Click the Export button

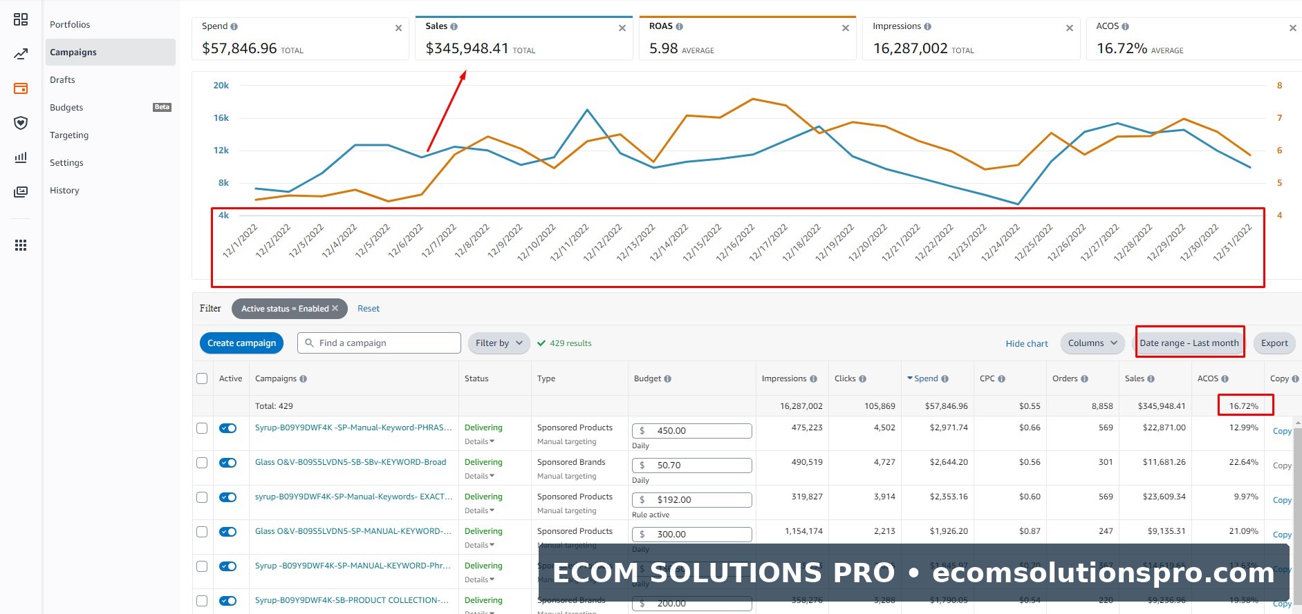(1274, 343)
